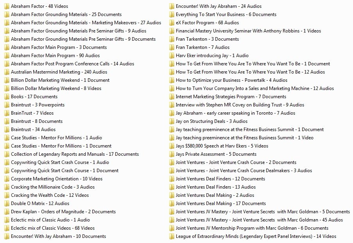Select JV Mastery with Marc Goldman - 5 Documents
This screenshot has height=243, width=353.
point(263,212)
